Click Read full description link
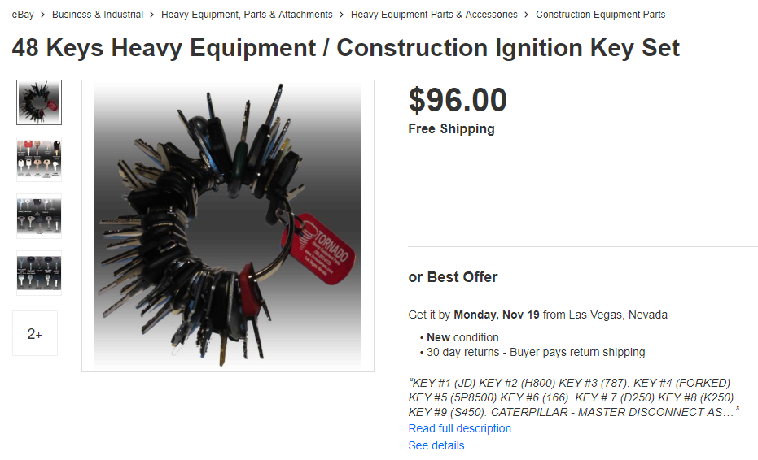 click(x=460, y=428)
